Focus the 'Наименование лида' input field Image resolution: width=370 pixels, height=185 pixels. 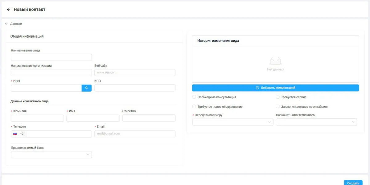pos(51,57)
